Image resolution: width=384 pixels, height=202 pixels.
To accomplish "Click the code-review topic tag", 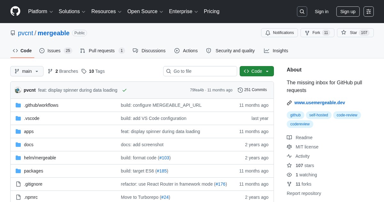I will coord(347,115).
